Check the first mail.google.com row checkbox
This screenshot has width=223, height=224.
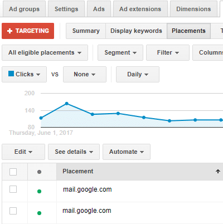[x=13, y=189]
